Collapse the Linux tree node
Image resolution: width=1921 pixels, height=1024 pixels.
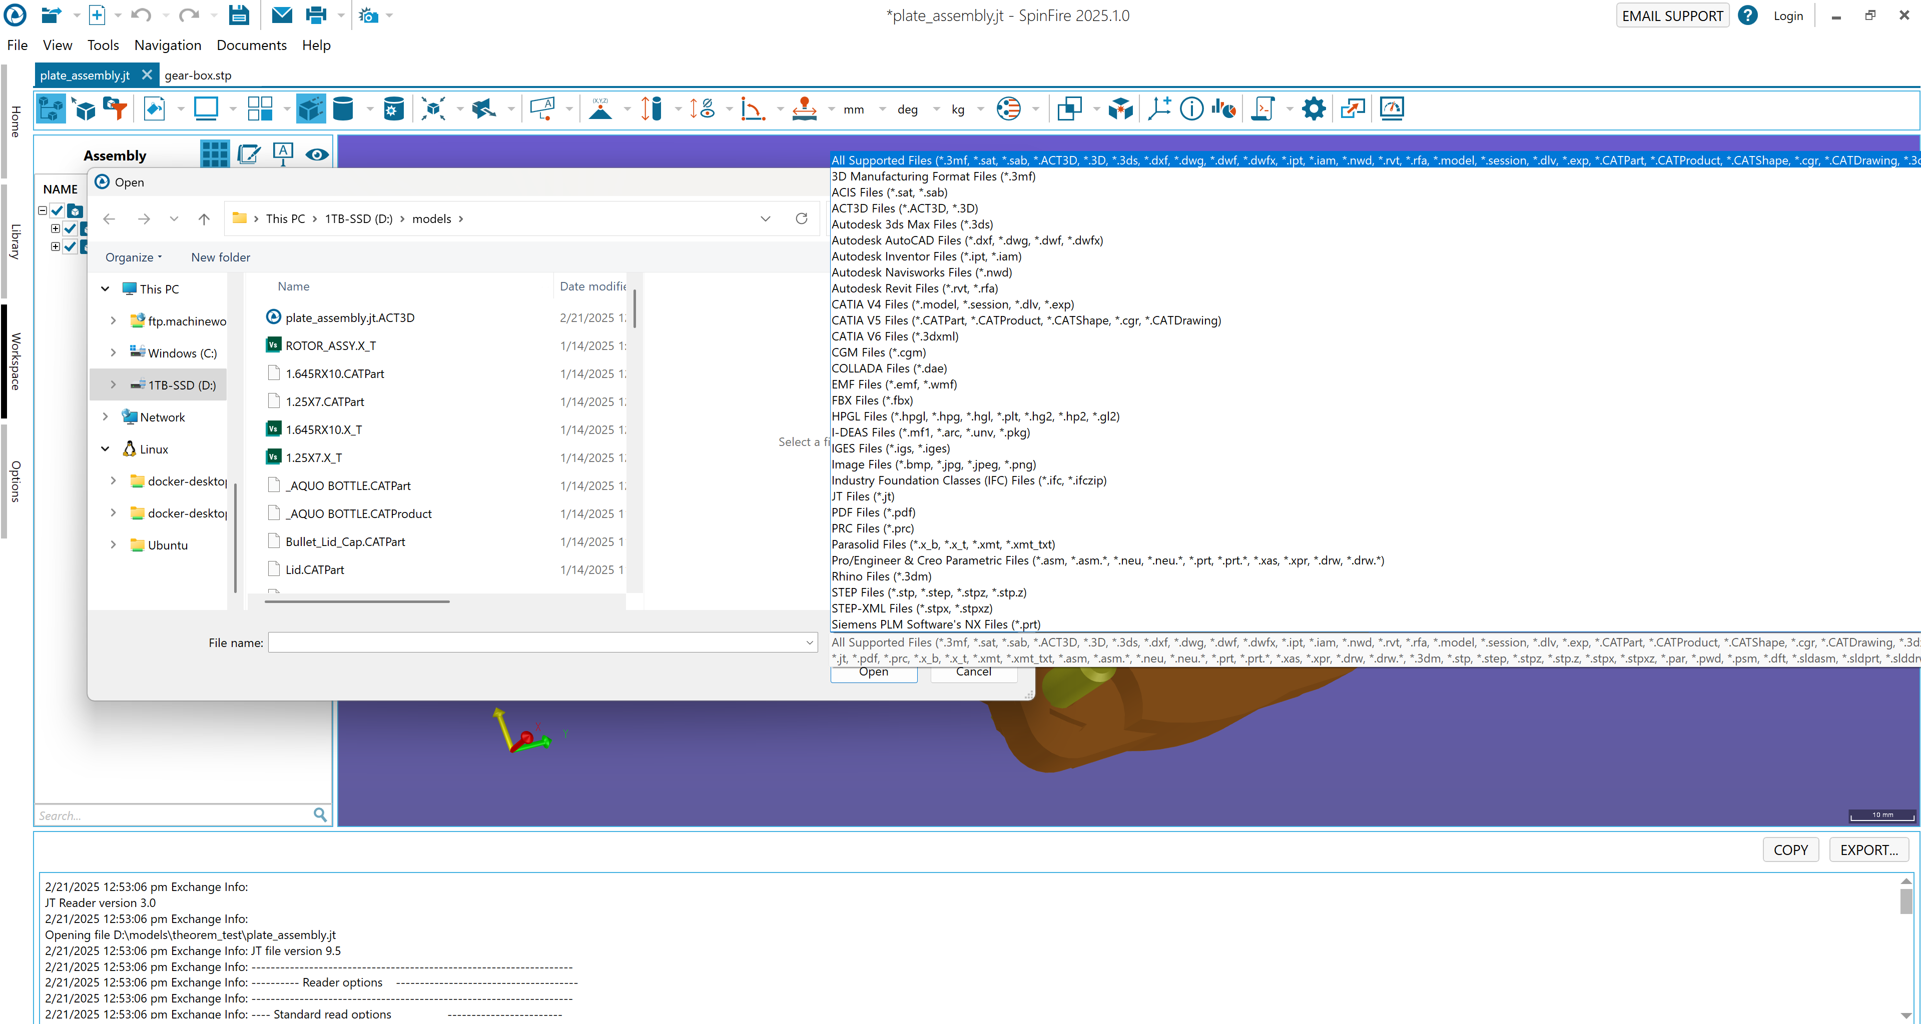pyautogui.click(x=105, y=448)
